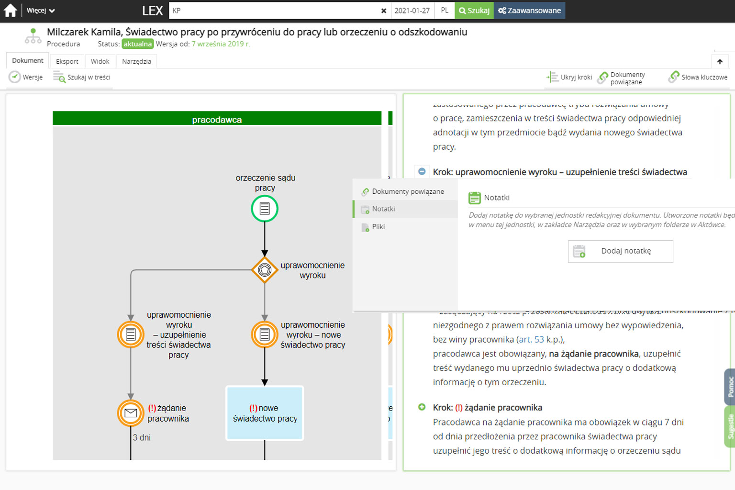Image resolution: width=735 pixels, height=490 pixels.
Task: Expand the żądanie pracownika step
Action: 422,407
